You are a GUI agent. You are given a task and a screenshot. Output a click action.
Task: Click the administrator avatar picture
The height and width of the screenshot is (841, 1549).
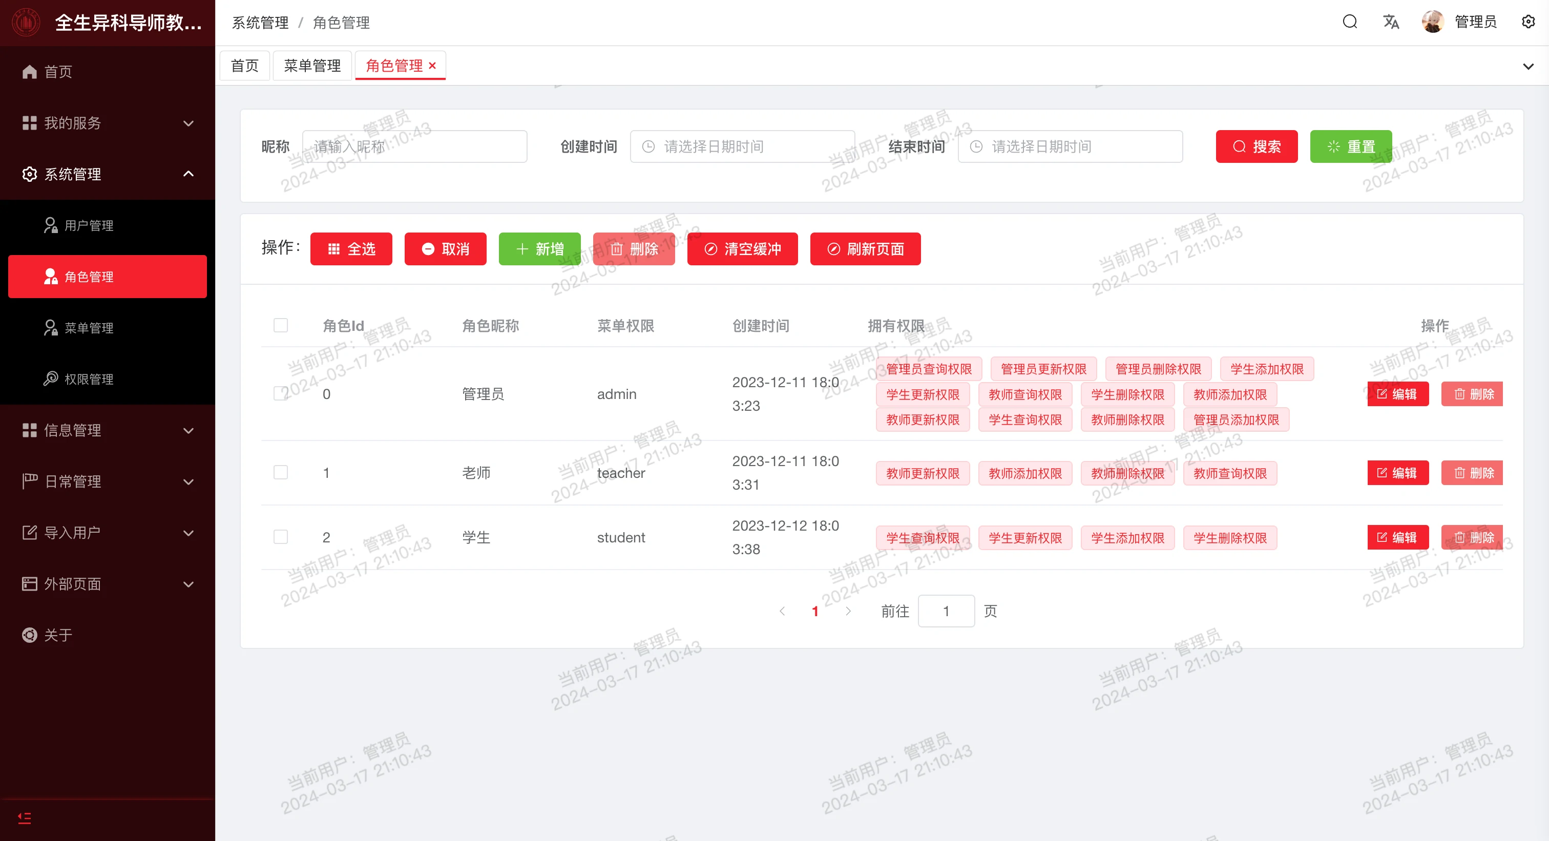[x=1433, y=22]
